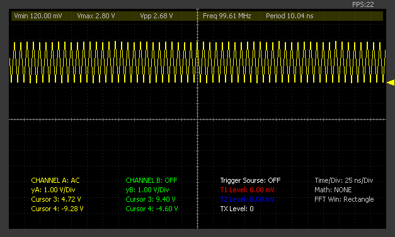This screenshot has height=237, width=395.
Task: Click blue T2 Level 0.00 mV
Action: coord(247,199)
